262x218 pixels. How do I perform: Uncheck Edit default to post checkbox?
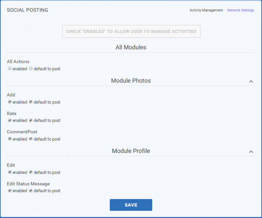click(31, 172)
